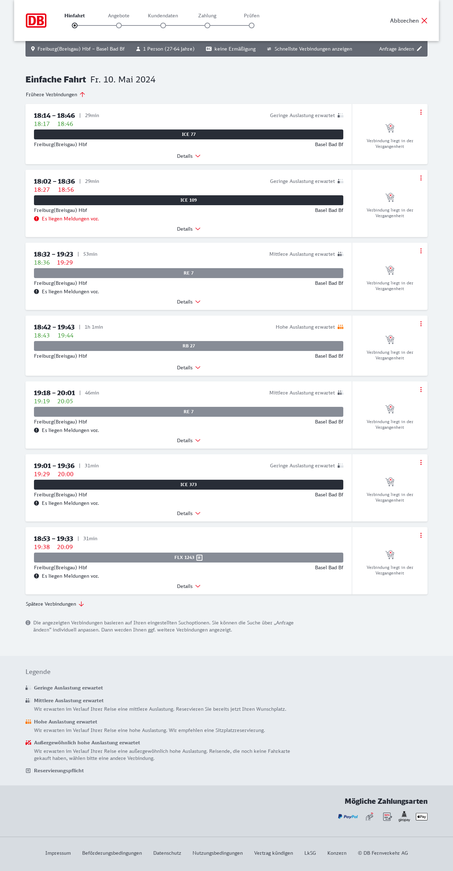Expand Details for ICE 77 connection

pos(189,156)
